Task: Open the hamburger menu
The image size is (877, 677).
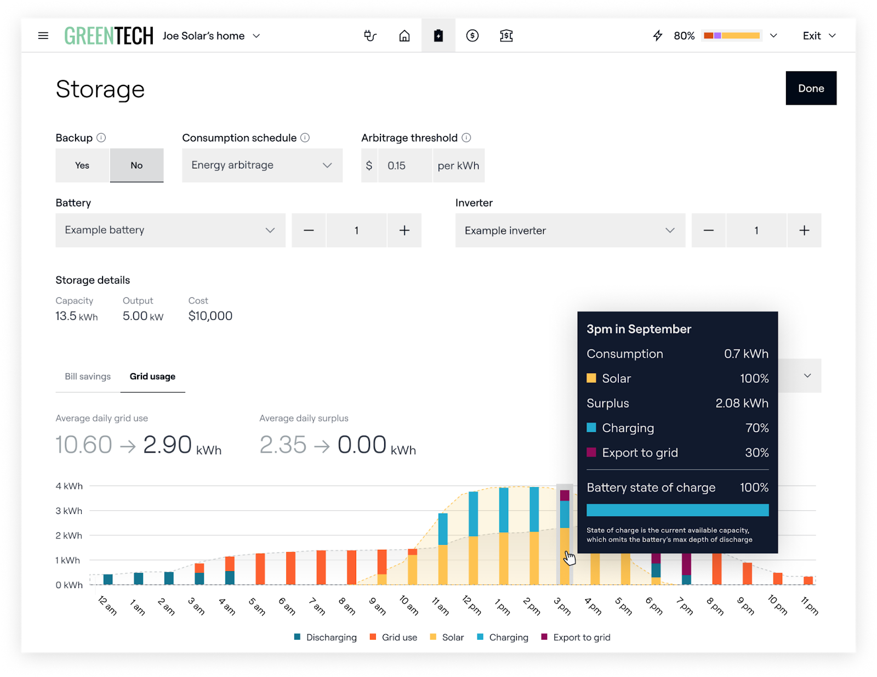Action: click(43, 36)
